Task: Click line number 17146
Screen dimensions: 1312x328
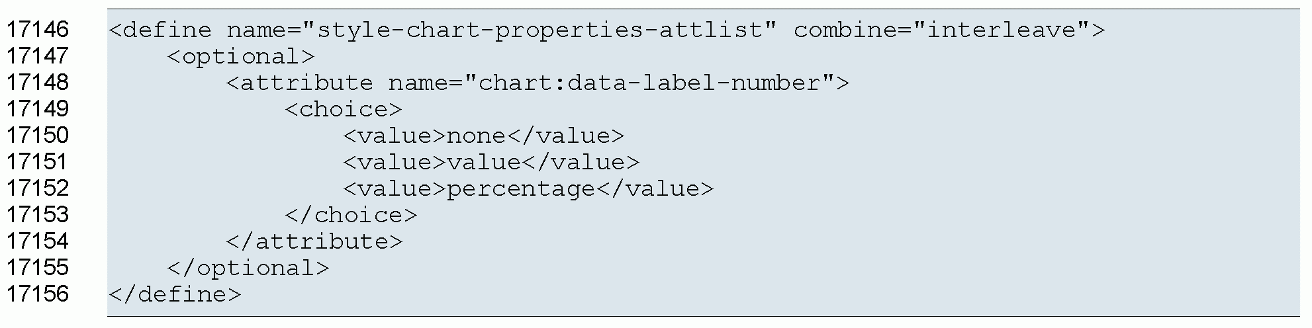Action: (x=37, y=30)
